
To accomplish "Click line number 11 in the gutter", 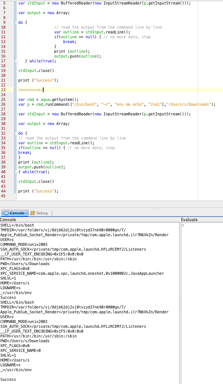I will click(x=3, y=32).
